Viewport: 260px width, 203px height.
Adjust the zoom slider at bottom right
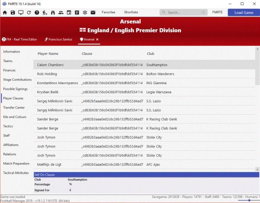tap(249, 200)
